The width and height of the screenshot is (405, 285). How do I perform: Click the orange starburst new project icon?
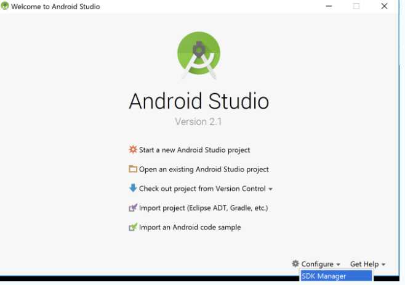pos(133,149)
